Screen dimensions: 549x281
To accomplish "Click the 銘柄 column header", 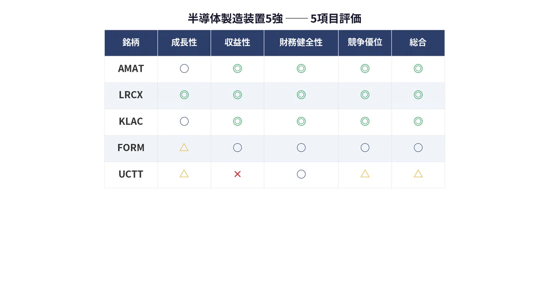I will click(131, 42).
